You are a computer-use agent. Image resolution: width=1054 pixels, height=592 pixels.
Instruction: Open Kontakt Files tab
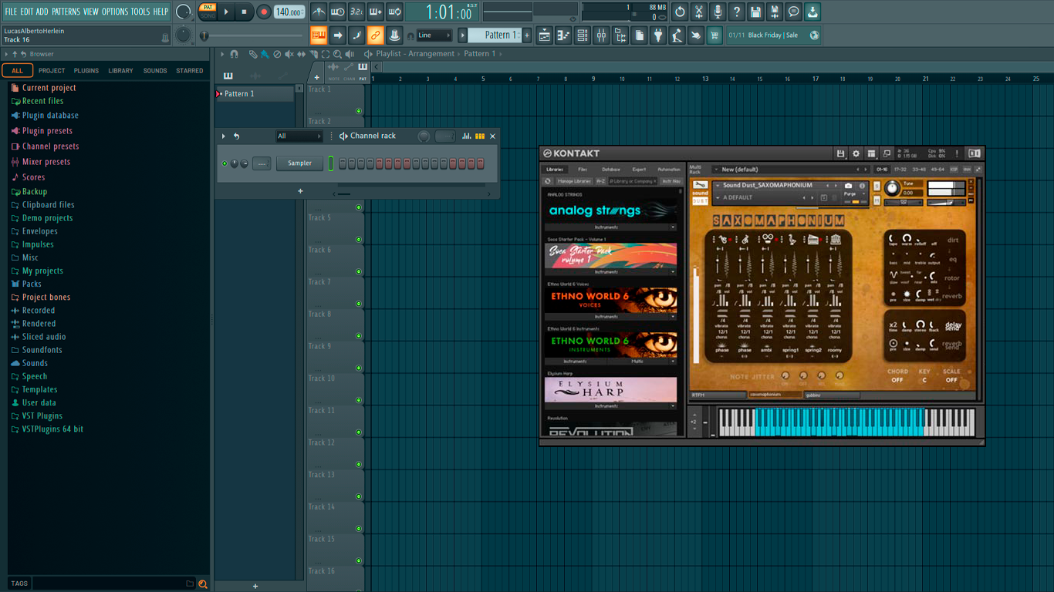583,170
